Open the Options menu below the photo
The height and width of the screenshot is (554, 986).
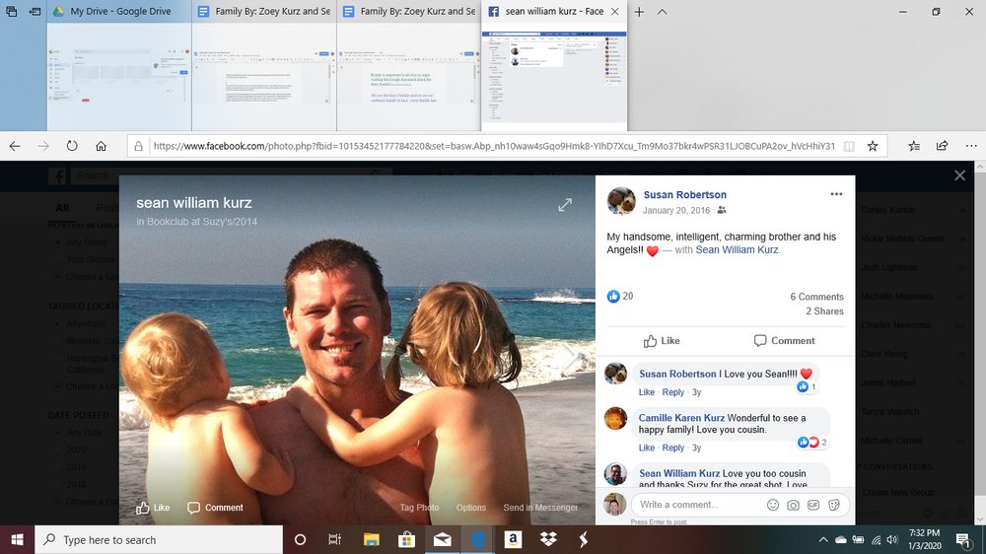coord(470,508)
